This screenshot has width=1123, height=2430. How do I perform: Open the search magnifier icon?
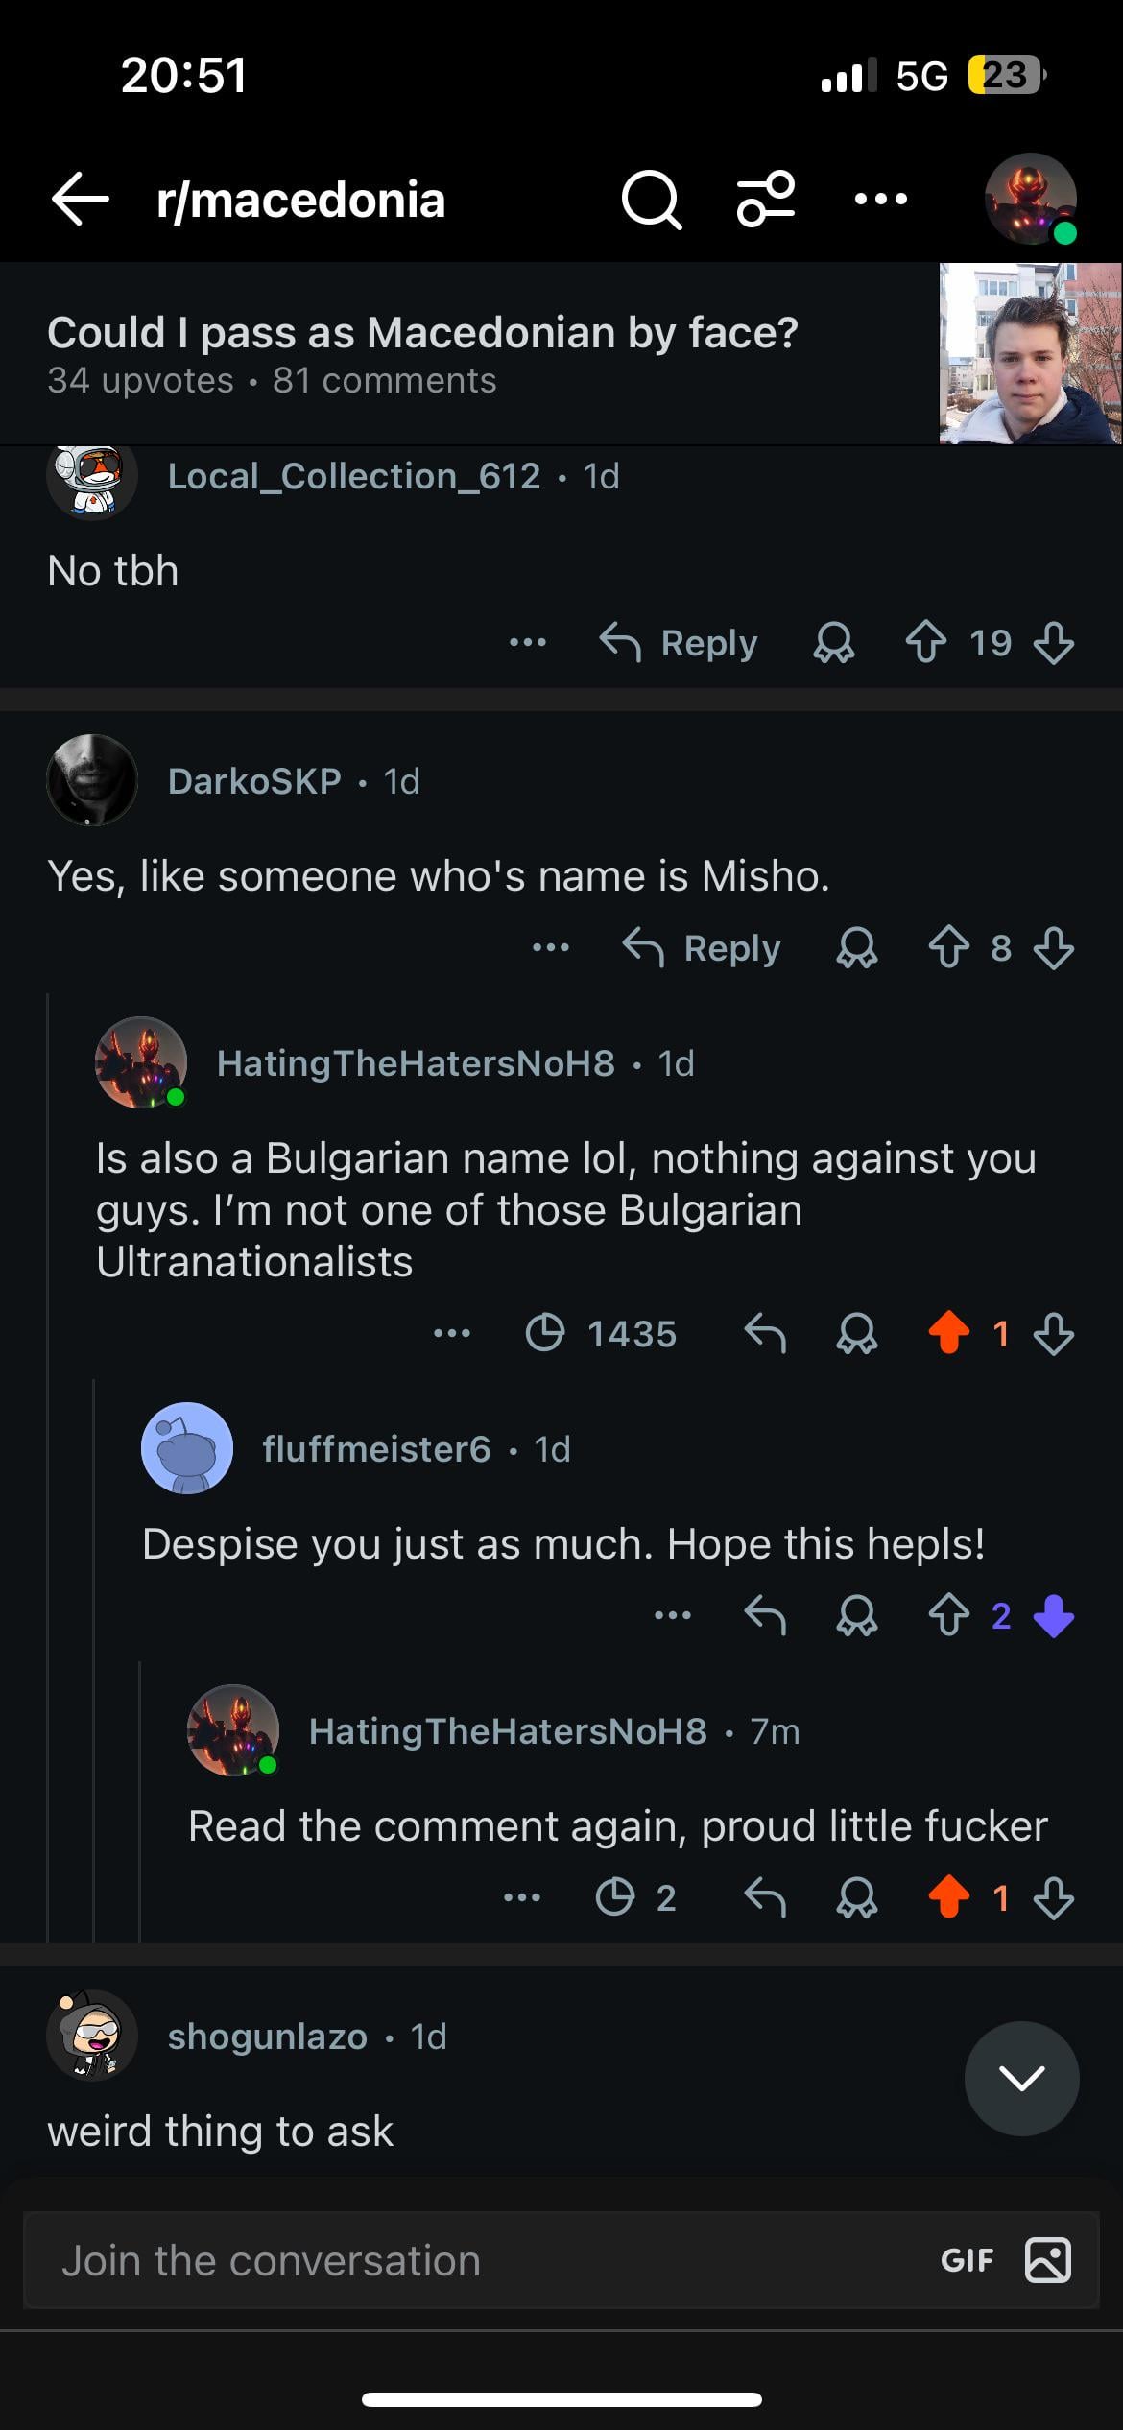point(652,200)
